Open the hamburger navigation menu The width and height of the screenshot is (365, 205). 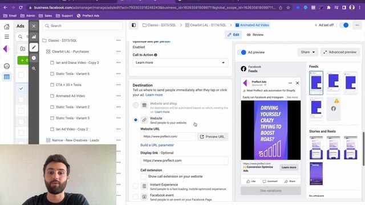(7, 36)
